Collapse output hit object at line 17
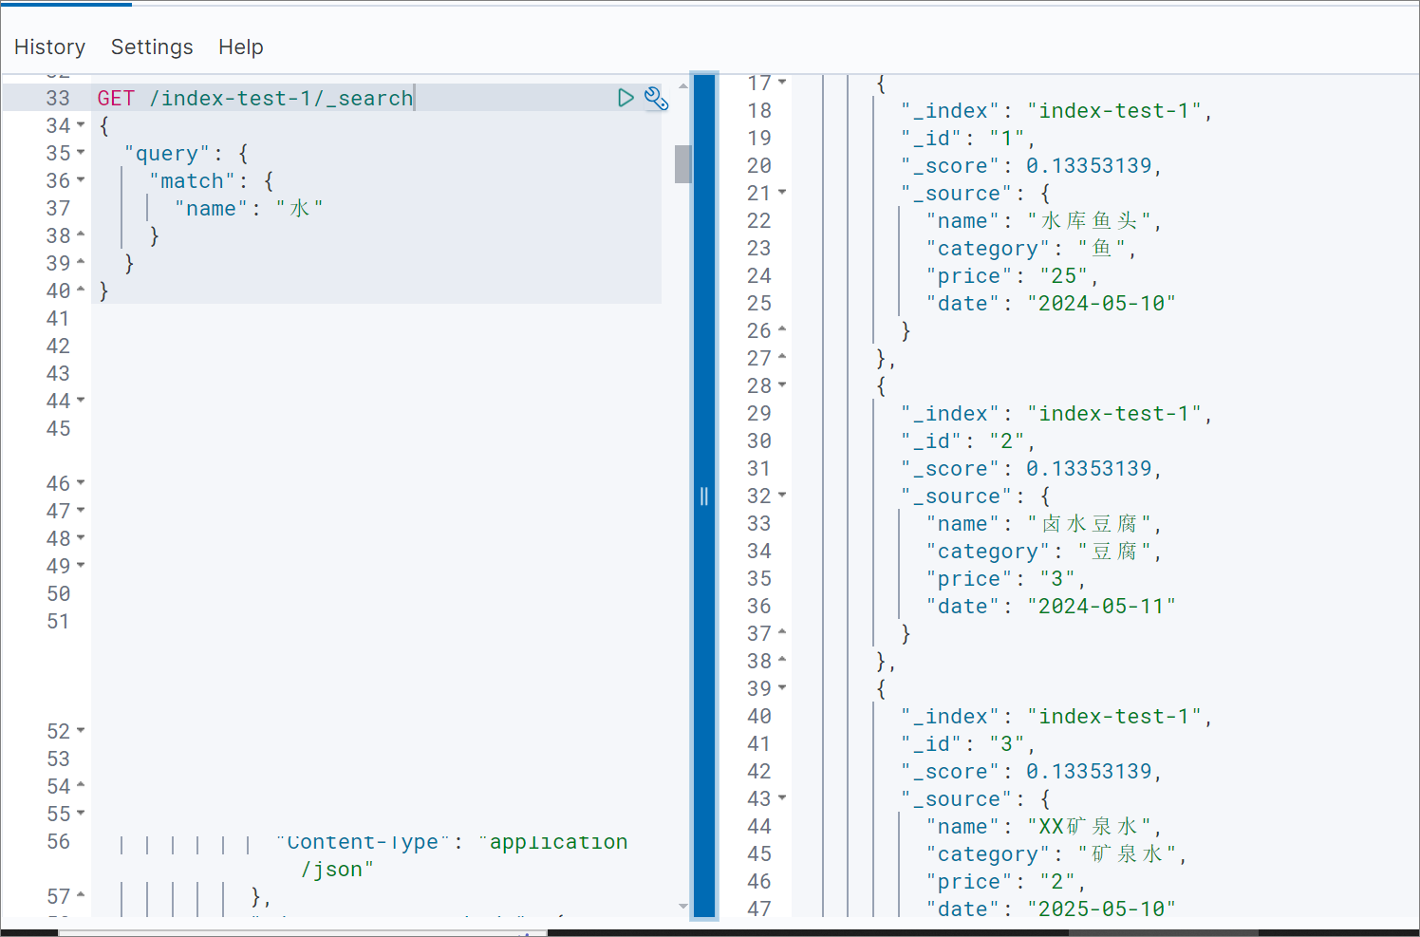The width and height of the screenshot is (1420, 937). [x=782, y=83]
